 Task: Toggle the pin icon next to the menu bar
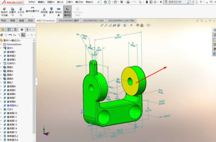(98, 2)
